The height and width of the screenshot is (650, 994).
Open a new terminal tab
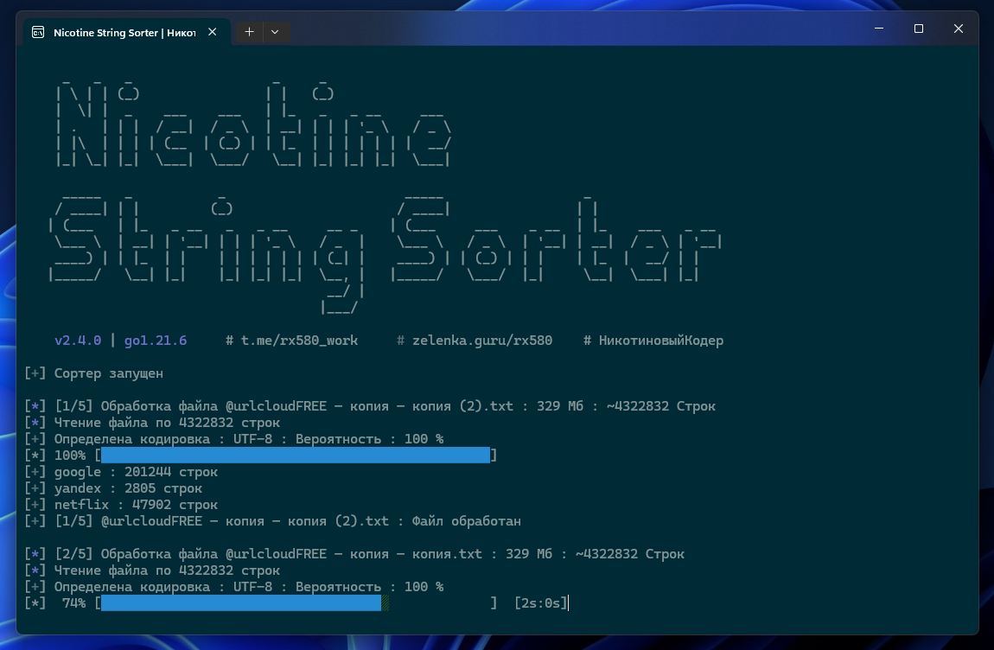(x=249, y=32)
